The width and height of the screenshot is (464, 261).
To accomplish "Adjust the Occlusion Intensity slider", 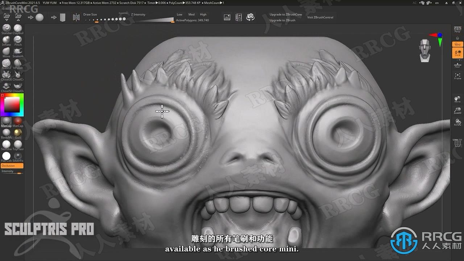I will (x=12, y=171).
